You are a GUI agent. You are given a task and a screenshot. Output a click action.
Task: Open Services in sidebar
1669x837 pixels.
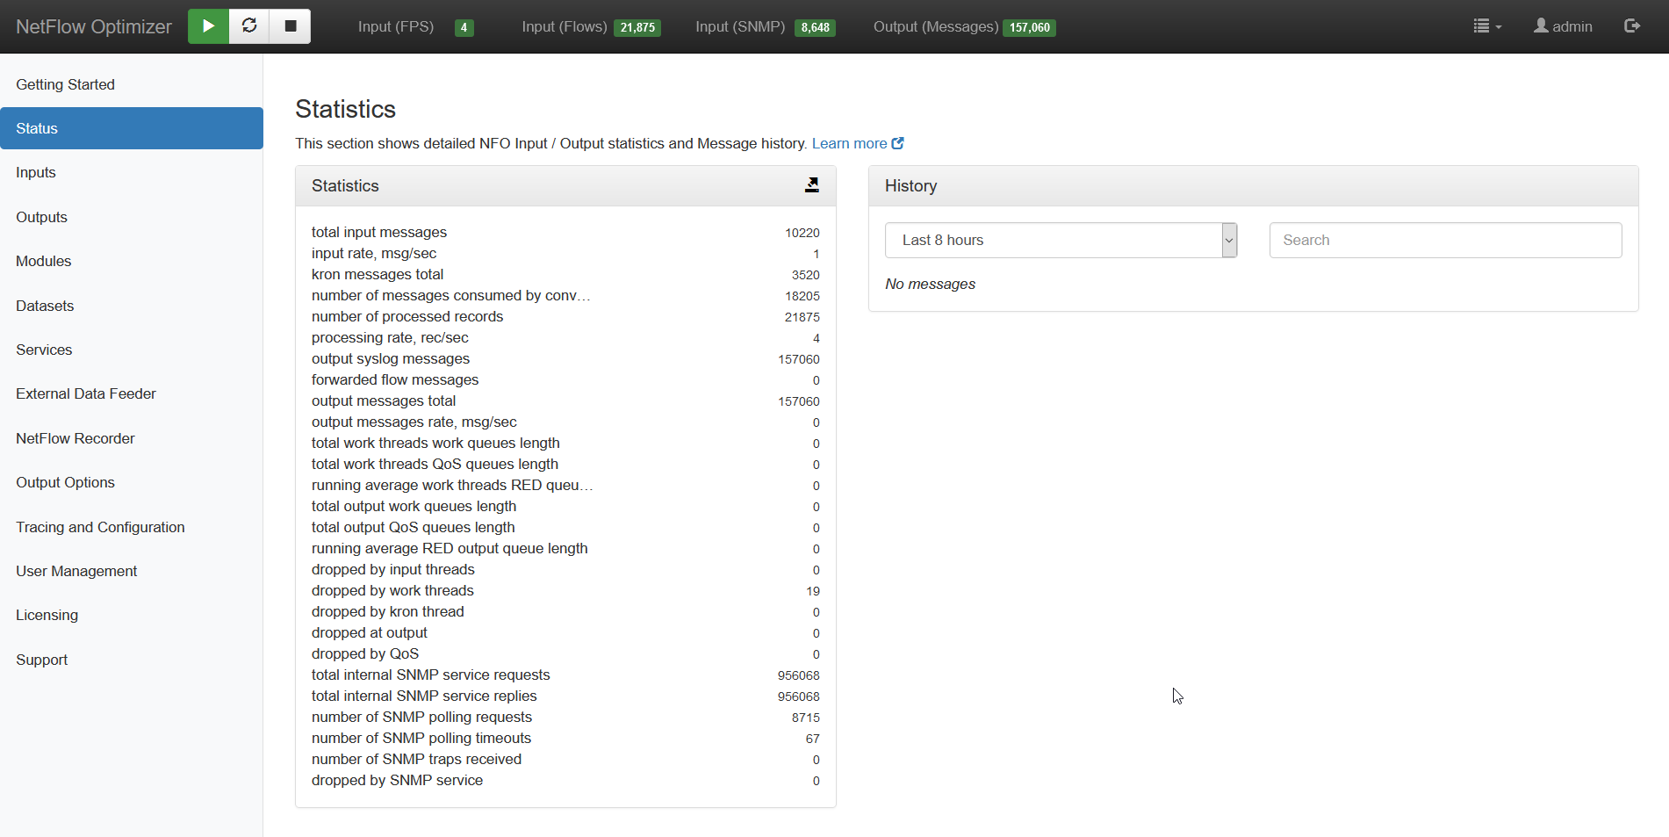(x=132, y=350)
